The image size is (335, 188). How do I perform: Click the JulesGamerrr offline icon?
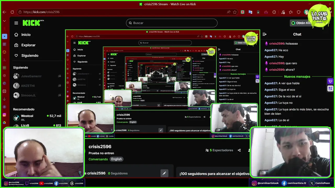[59, 76]
